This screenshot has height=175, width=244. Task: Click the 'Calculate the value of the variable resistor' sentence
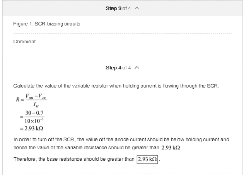coord(116,86)
